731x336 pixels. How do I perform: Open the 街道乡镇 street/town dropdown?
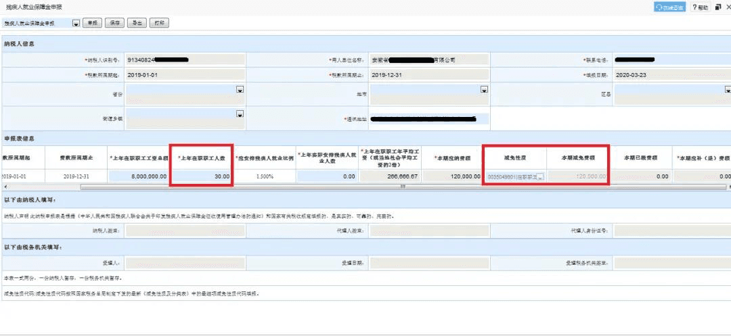tap(240, 114)
